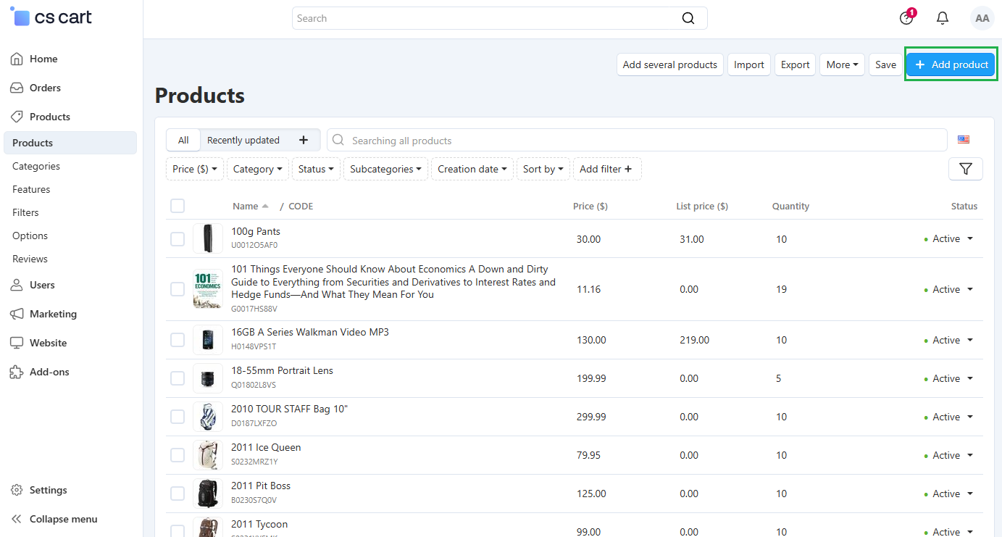This screenshot has height=537, width=1002.
Task: Open Settings gear in sidebar
Action: [x=38, y=490]
